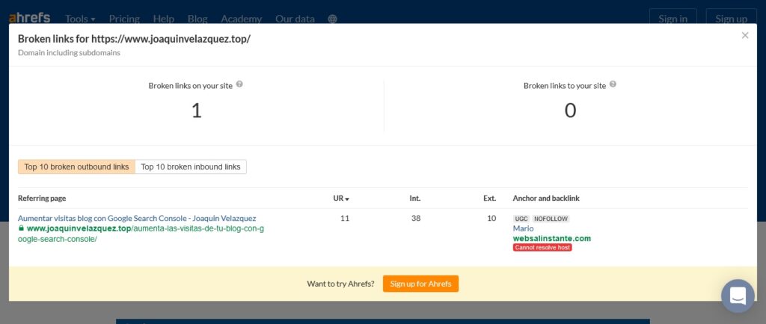Click the Sign up button in header

732,19
